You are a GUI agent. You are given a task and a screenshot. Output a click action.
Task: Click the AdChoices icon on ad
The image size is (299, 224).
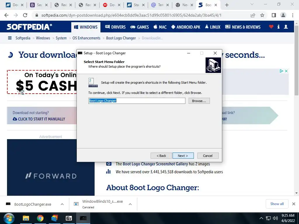click(281, 71)
